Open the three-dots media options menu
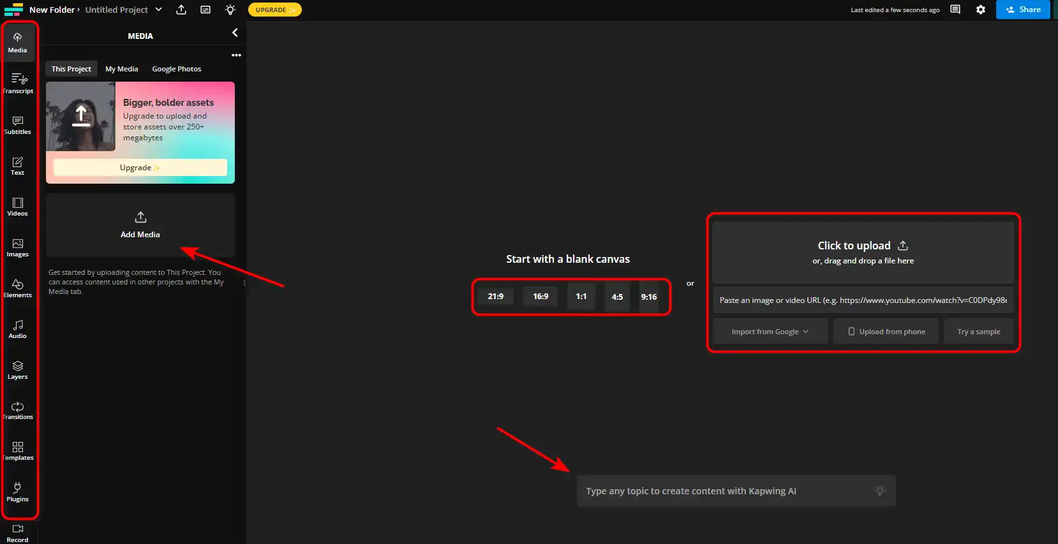 (x=236, y=55)
